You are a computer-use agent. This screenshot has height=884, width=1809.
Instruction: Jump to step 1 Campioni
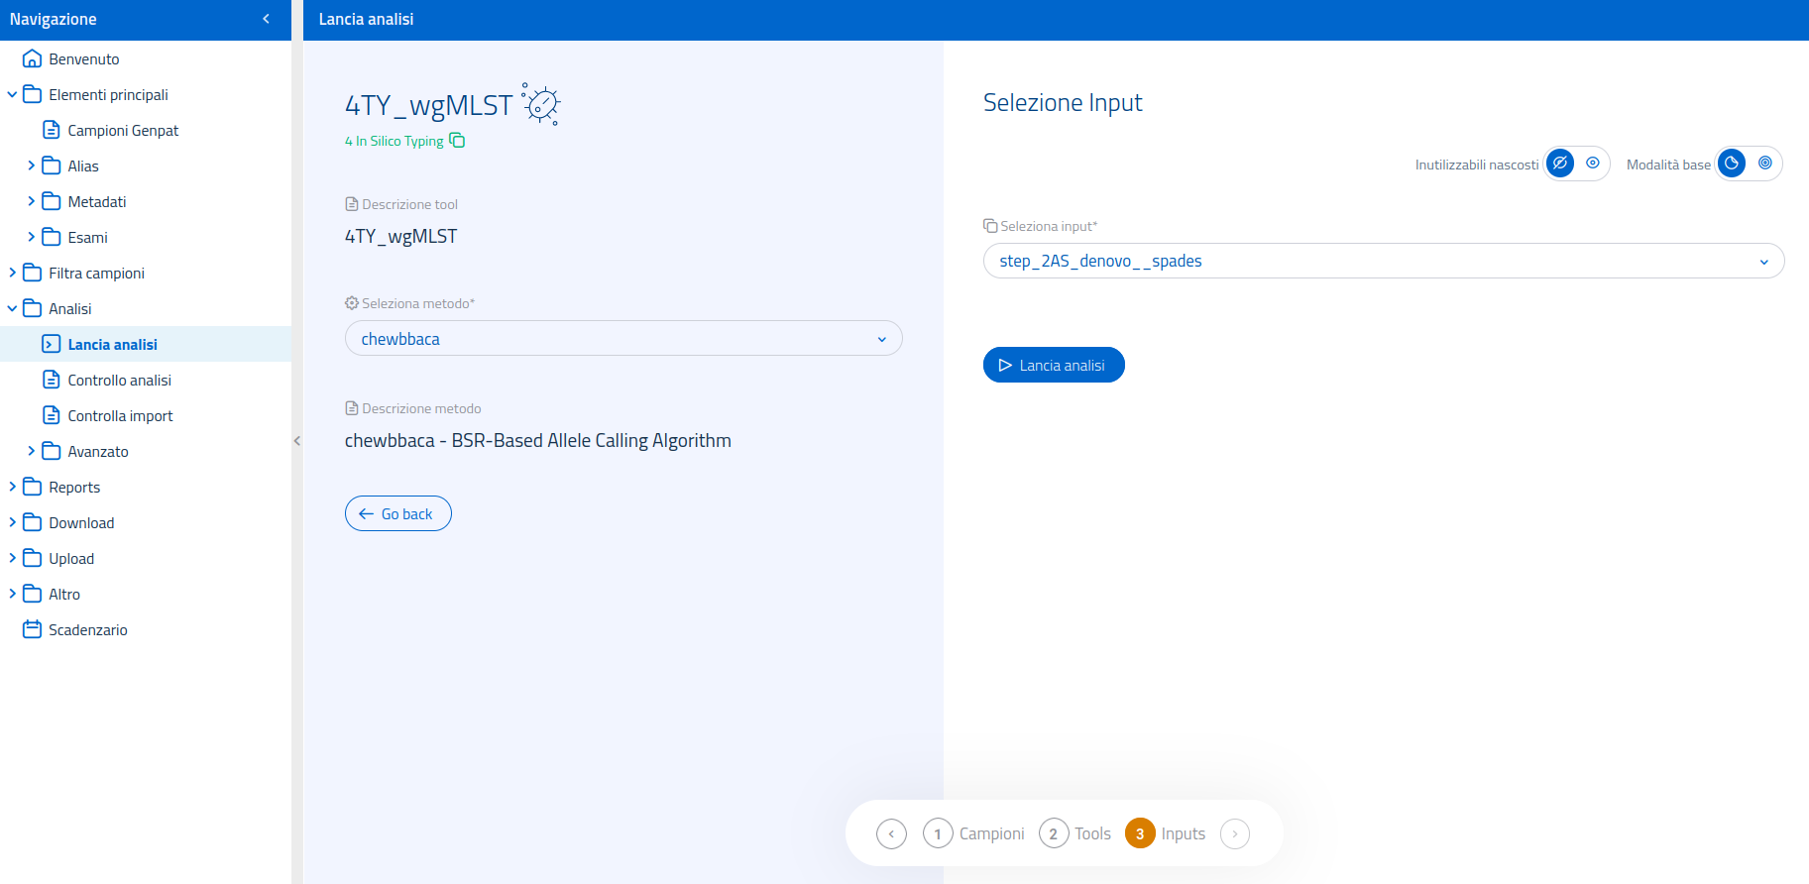pyautogui.click(x=938, y=833)
